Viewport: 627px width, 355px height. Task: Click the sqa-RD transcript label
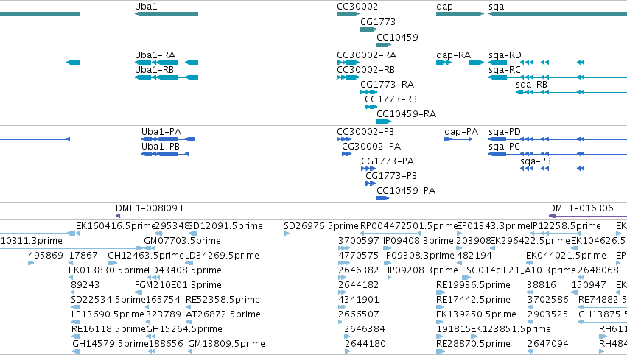(x=505, y=55)
